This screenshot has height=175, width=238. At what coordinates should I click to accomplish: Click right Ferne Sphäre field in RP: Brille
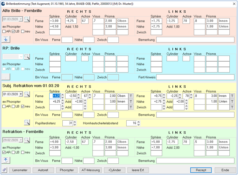(x=55, y=58)
